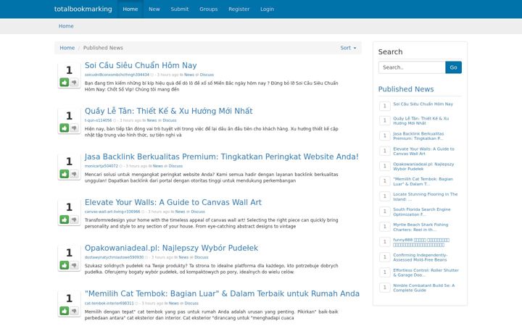Viewport: 522px width, 326px height.
Task: Open 'Quầy Lễ Tân: Thiết Kế & Xu Hướng' main title
Action: 168,111
